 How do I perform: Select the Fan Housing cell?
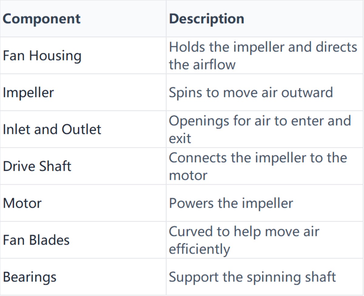[42, 56]
